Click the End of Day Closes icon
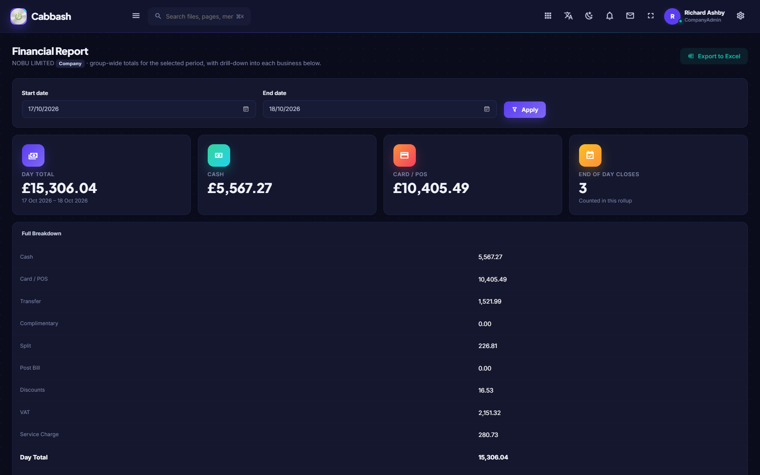760x475 pixels. pos(590,155)
